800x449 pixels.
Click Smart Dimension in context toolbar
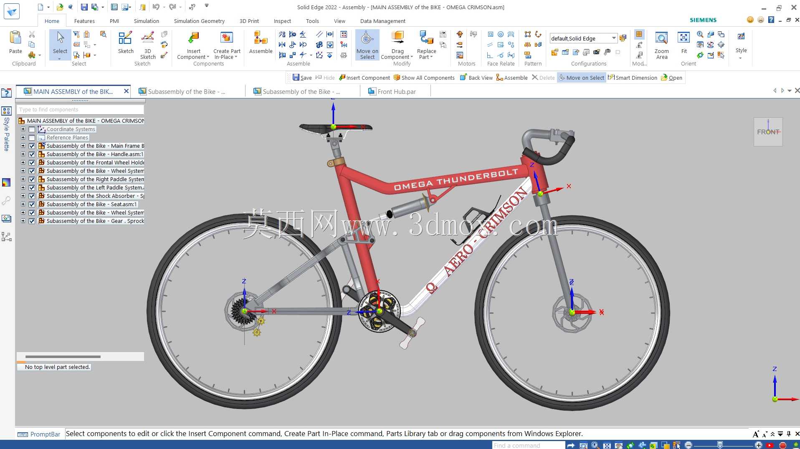[x=633, y=78]
